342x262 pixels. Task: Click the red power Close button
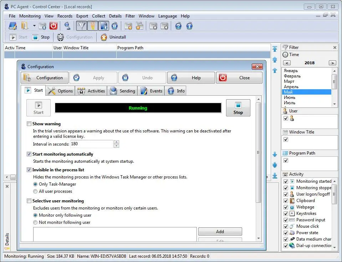239,78
